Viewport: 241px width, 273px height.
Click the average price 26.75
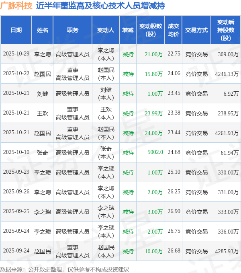click(x=174, y=231)
